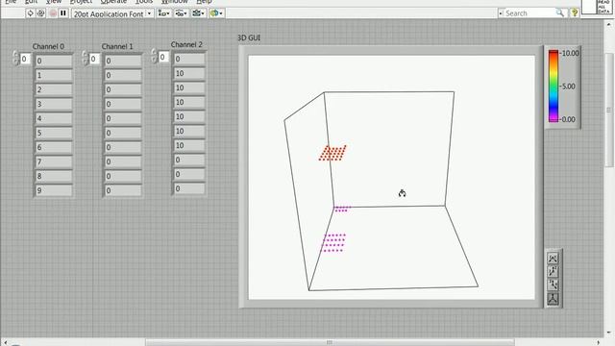Select the default 3D perspective view

click(x=553, y=299)
